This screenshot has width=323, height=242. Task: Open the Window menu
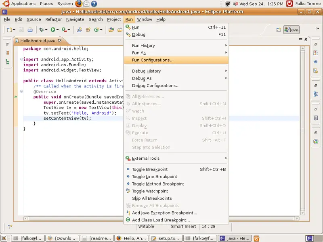145,19
